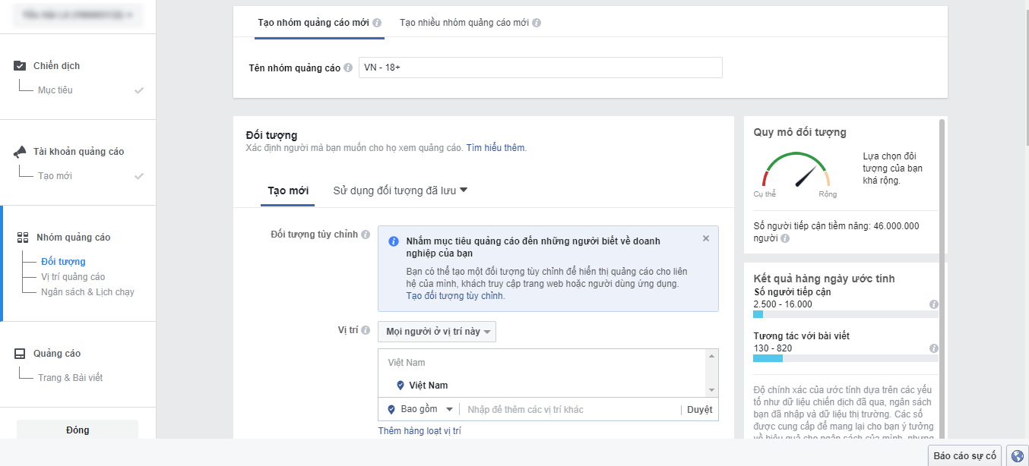Click the location pin icon beside Việt Nam
This screenshot has height=466, width=1029.
pyautogui.click(x=401, y=385)
